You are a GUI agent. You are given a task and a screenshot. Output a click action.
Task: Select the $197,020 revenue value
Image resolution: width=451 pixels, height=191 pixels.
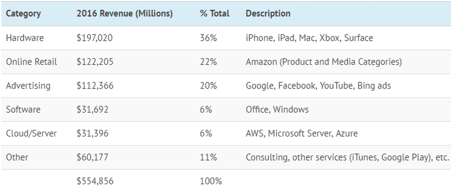pos(95,38)
